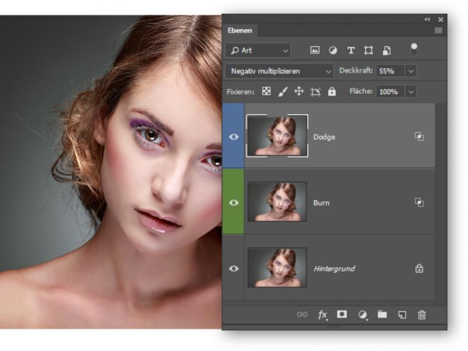The height and width of the screenshot is (351, 468).
Task: Click the Fläche label
Action: pos(361,91)
